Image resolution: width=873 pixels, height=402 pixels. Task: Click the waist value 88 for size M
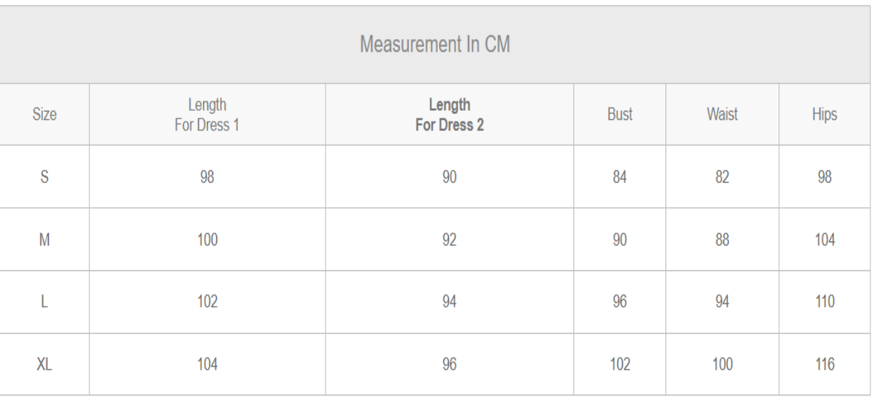723,240
